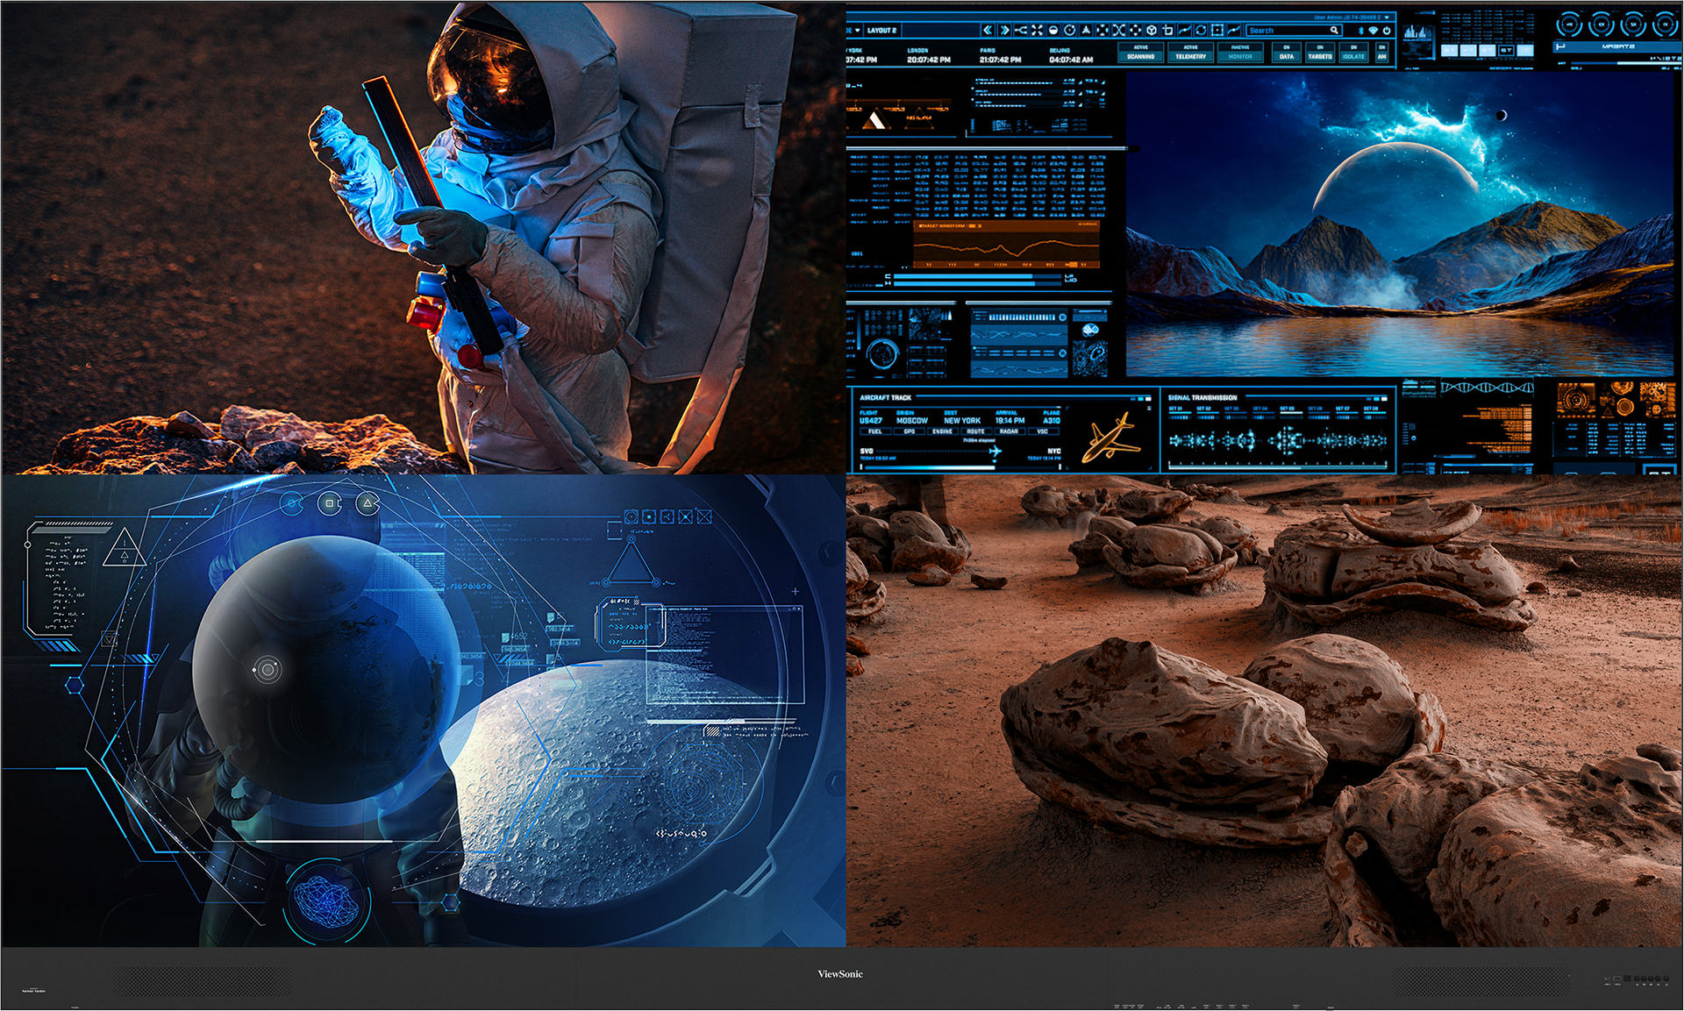Click the Wi-Fi status icon
This screenshot has height=1011, width=1684.
[1373, 31]
